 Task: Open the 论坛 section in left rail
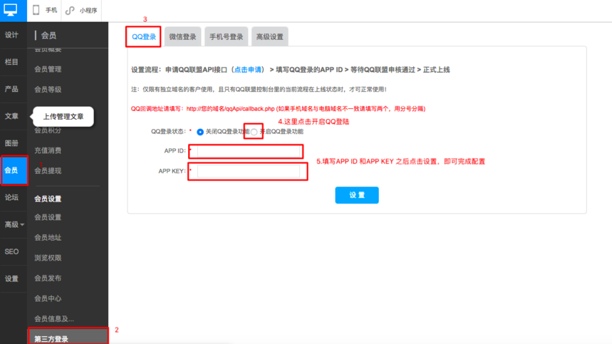point(11,197)
